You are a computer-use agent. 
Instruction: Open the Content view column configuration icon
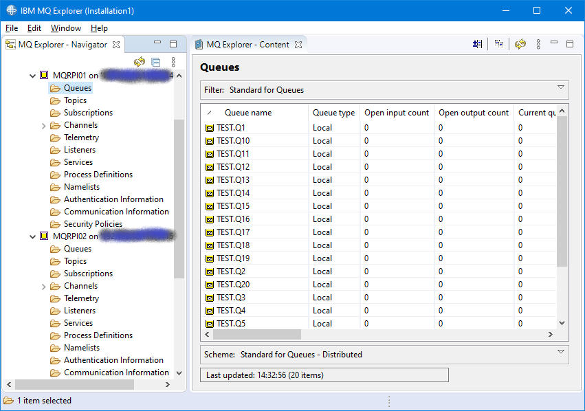pos(477,43)
